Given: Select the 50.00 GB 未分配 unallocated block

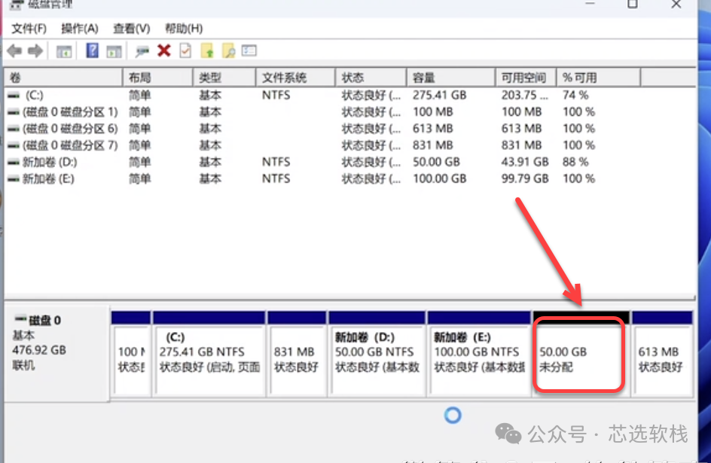Looking at the screenshot, I should 581,353.
